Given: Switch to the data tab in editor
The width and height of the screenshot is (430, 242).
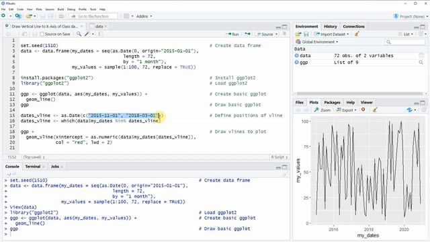Looking at the screenshot, I should [99, 26].
